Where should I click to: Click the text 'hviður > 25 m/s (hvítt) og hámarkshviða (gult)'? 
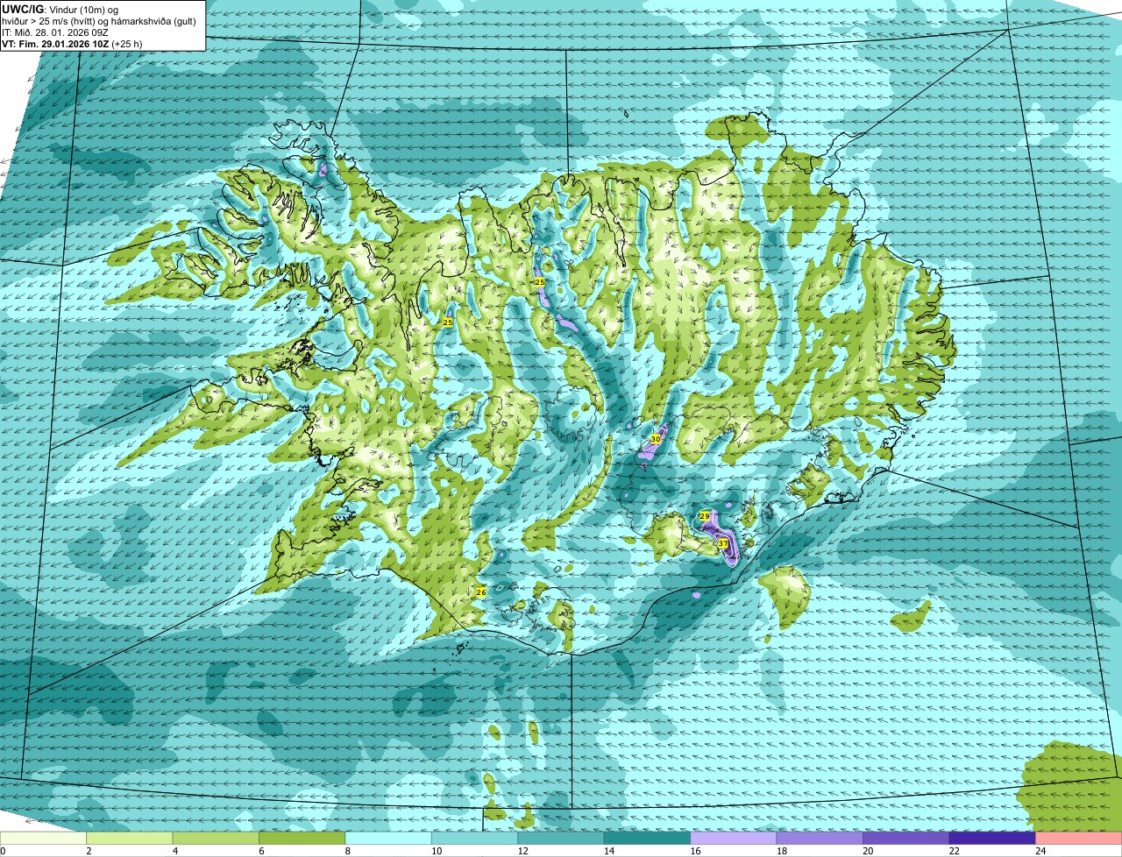coord(99,21)
